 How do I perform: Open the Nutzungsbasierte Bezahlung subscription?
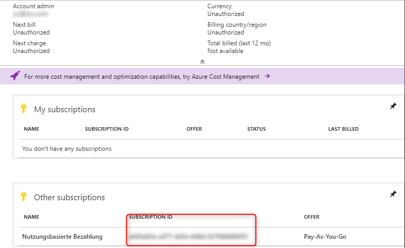tap(62, 236)
